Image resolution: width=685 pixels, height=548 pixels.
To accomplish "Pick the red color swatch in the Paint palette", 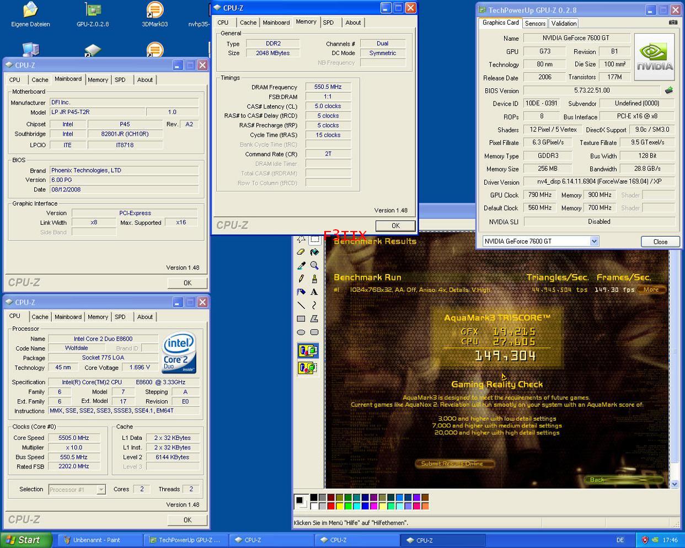I will point(331,506).
